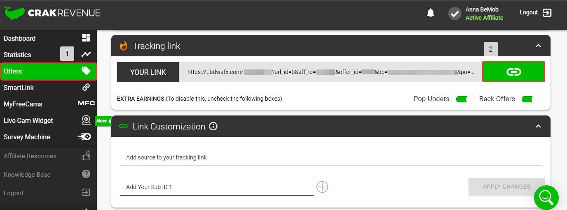
Task: Click the CrakRevenue whale logo
Action: point(14,13)
